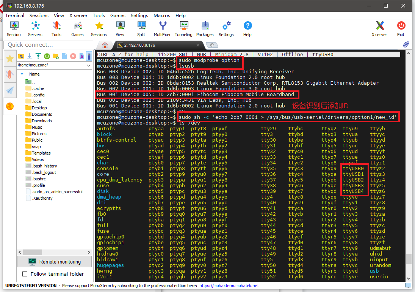Image resolution: width=415 pixels, height=292 pixels.
Task: Click the terminal vertical scrollbar thumb
Action: tap(409, 259)
